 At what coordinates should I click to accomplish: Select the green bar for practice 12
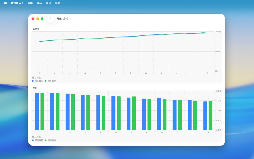click(x=210, y=115)
